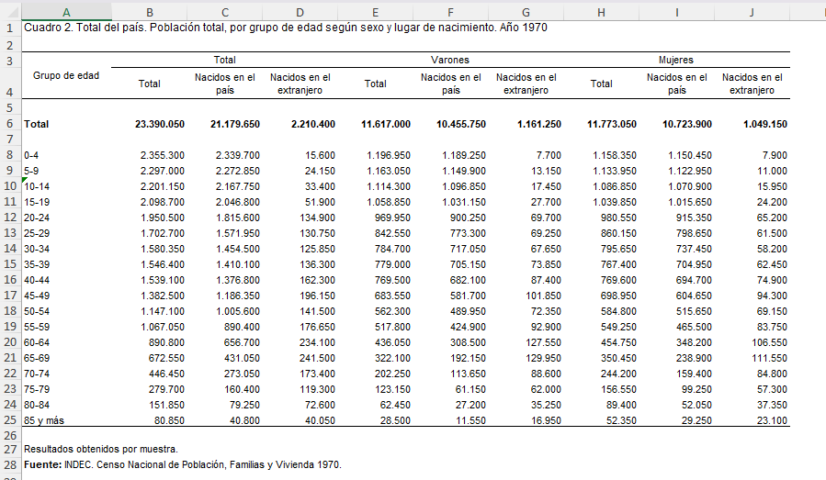Select the 'Varones' group header cell
Screen dimensions: 826x480
point(450,60)
